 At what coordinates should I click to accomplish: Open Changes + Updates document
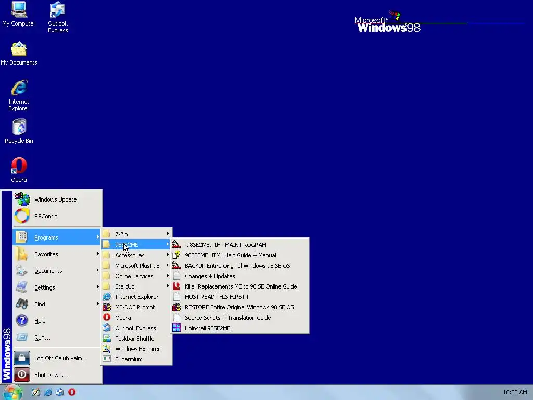pyautogui.click(x=239, y=276)
